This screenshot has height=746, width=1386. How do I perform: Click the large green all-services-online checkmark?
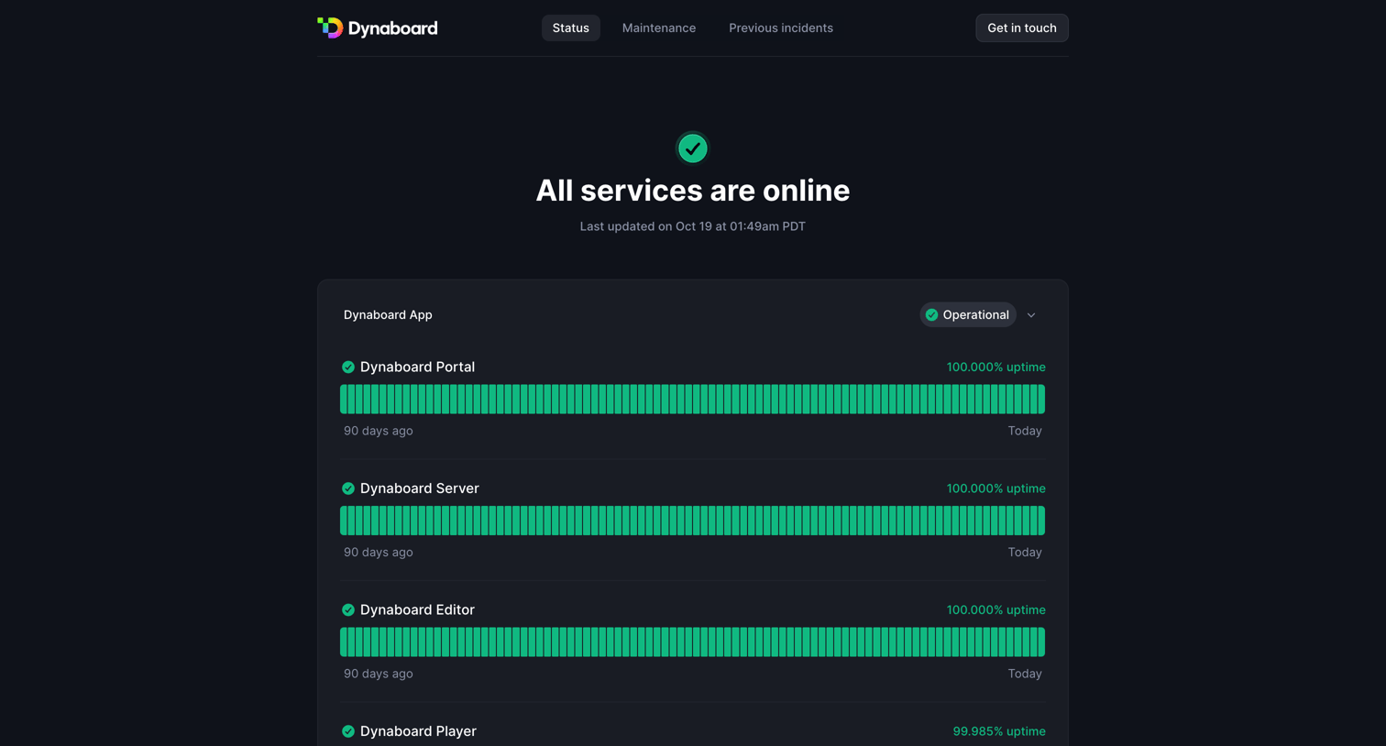click(693, 148)
